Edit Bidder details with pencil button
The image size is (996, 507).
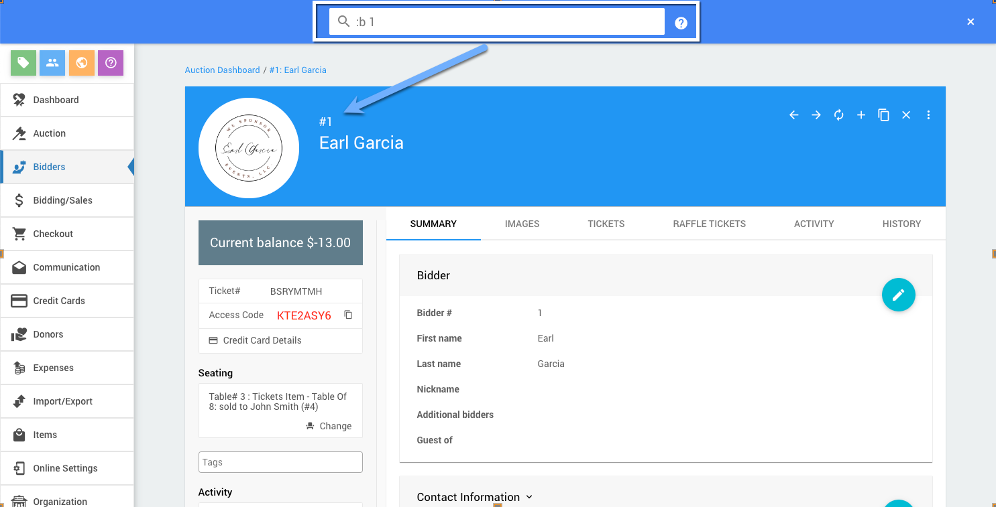tap(898, 295)
